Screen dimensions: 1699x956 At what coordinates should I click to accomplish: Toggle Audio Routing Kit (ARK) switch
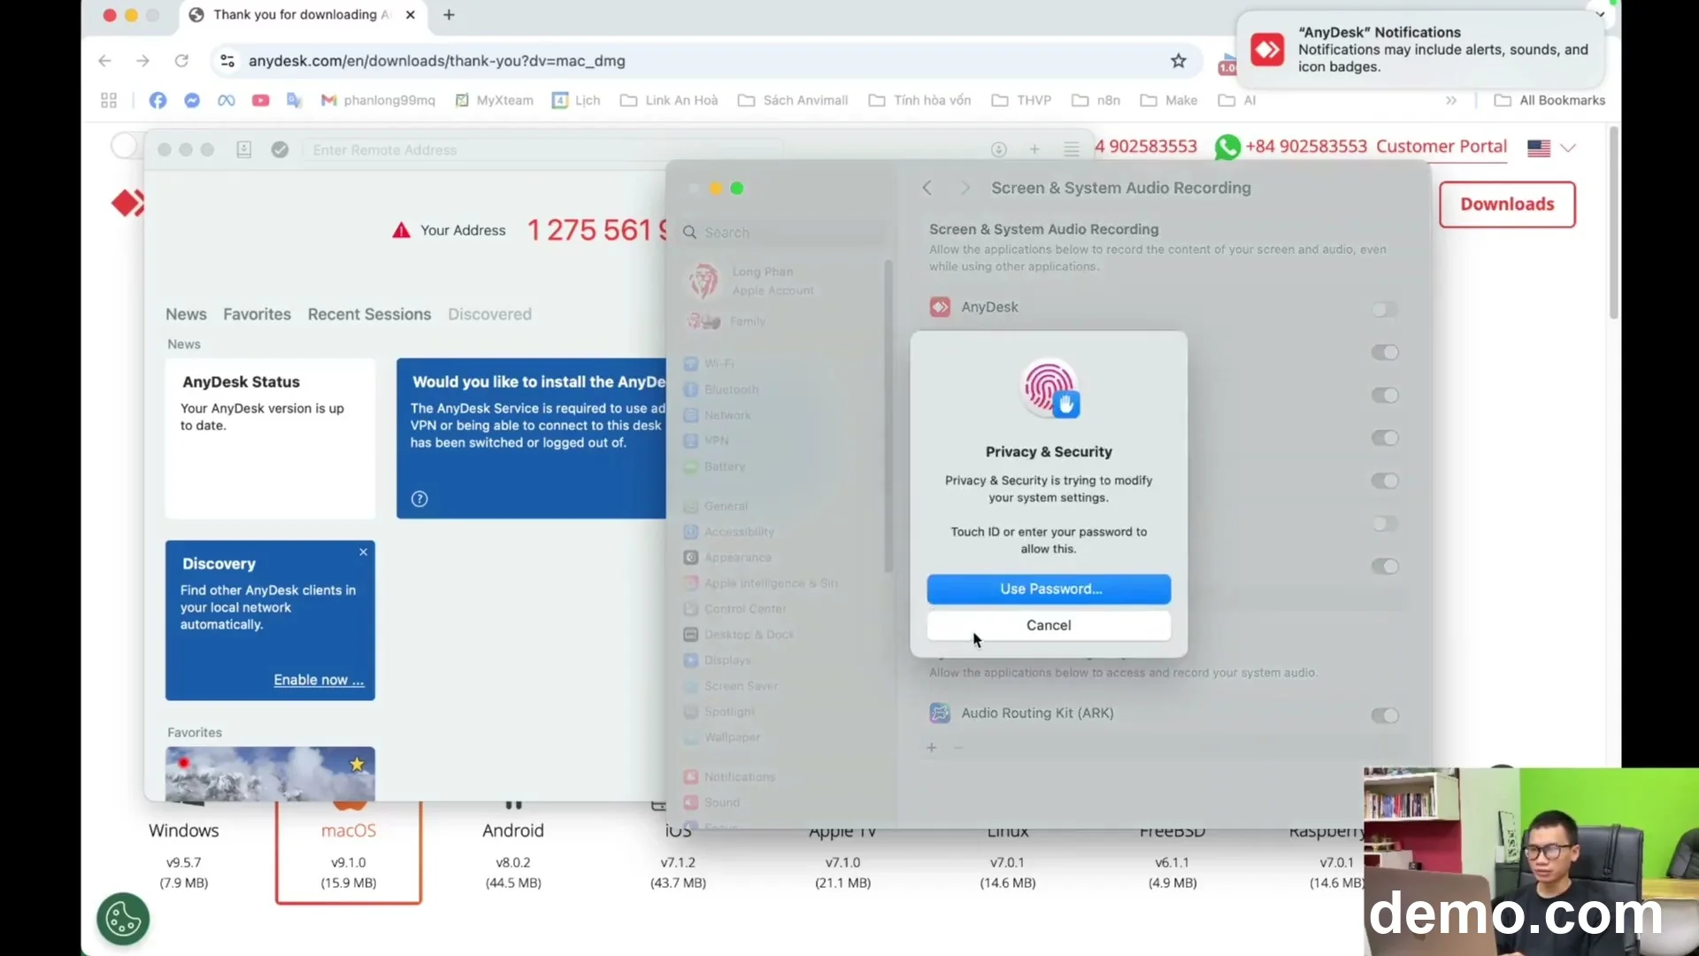click(x=1385, y=715)
